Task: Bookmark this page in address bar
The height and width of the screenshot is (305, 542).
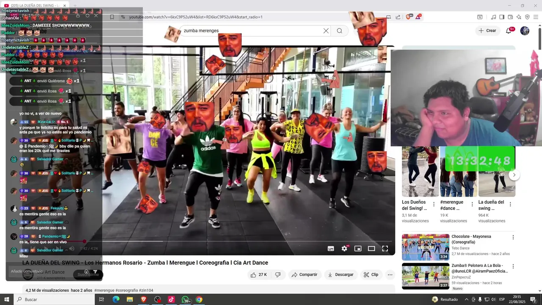Action: (x=112, y=17)
